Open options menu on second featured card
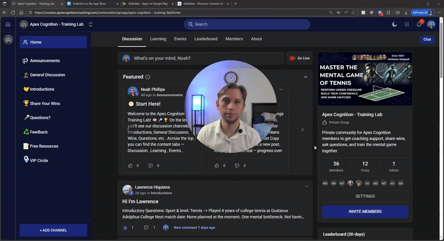 281,89
